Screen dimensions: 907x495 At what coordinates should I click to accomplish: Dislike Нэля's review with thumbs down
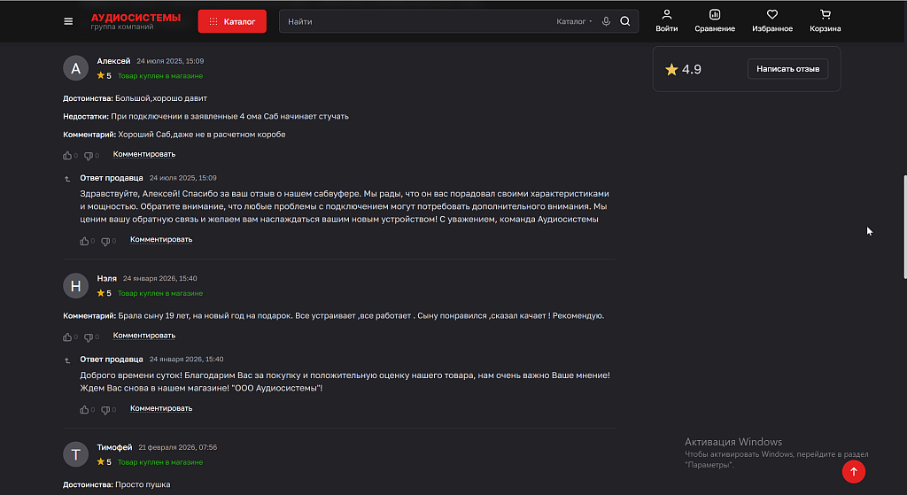(89, 337)
